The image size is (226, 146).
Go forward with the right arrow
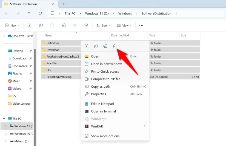(18, 13)
